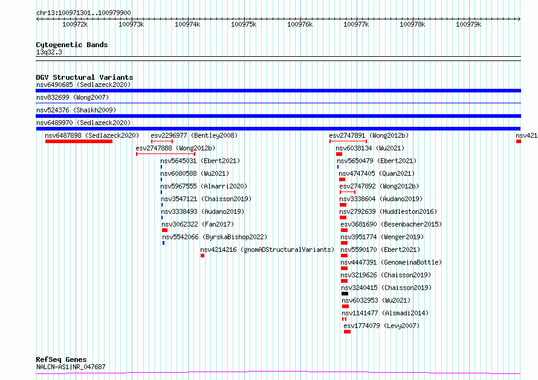This screenshot has width=538, height=380.
Task: Click the nsv6489970 (Sedlazeck2020) label
Action: coord(83,123)
